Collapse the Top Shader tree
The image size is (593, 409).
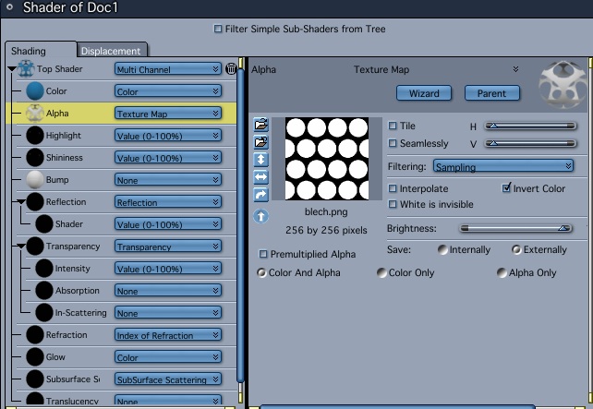pyautogui.click(x=12, y=69)
